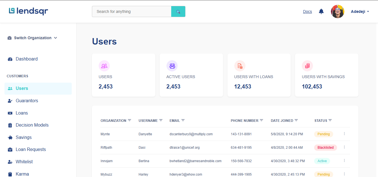The image size is (378, 177).
Task: Click the Pending status badge for Harley
Action: (x=324, y=174)
